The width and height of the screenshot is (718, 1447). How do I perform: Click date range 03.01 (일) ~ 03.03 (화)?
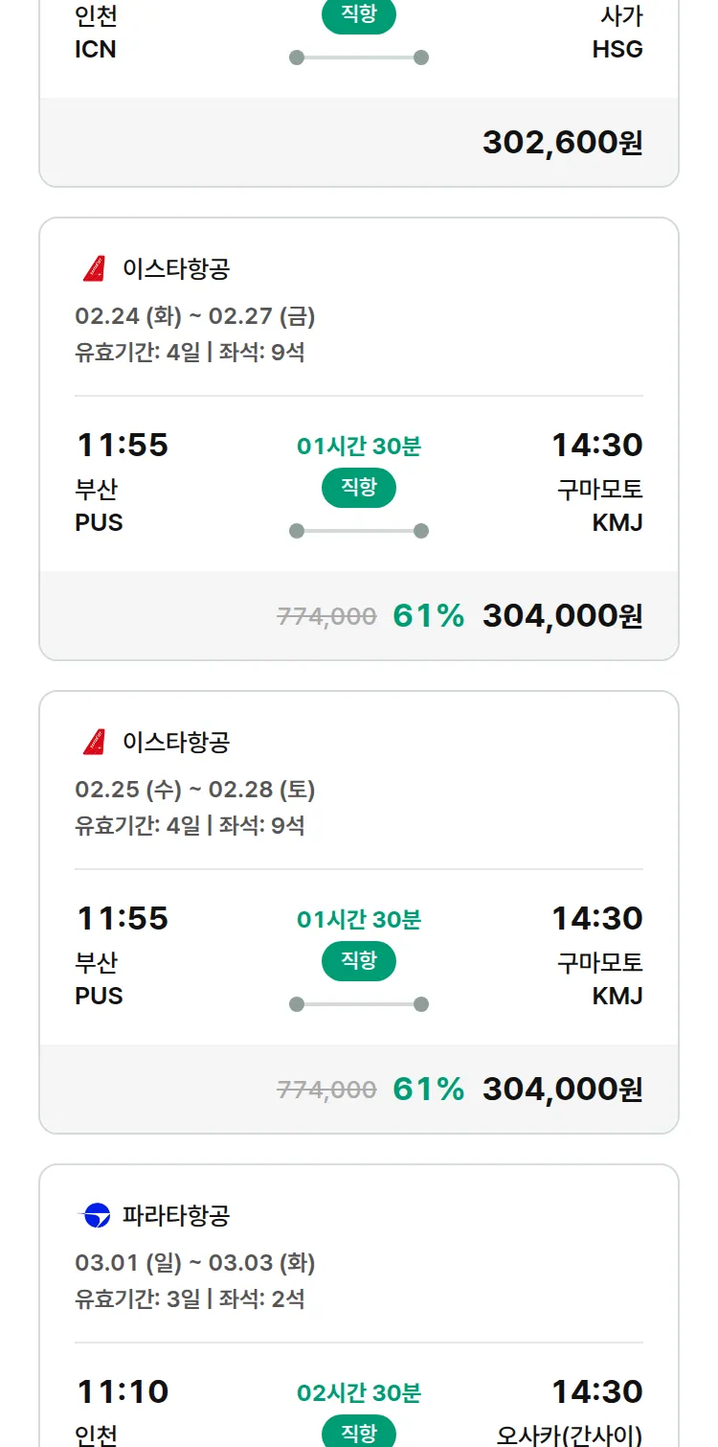(195, 1263)
